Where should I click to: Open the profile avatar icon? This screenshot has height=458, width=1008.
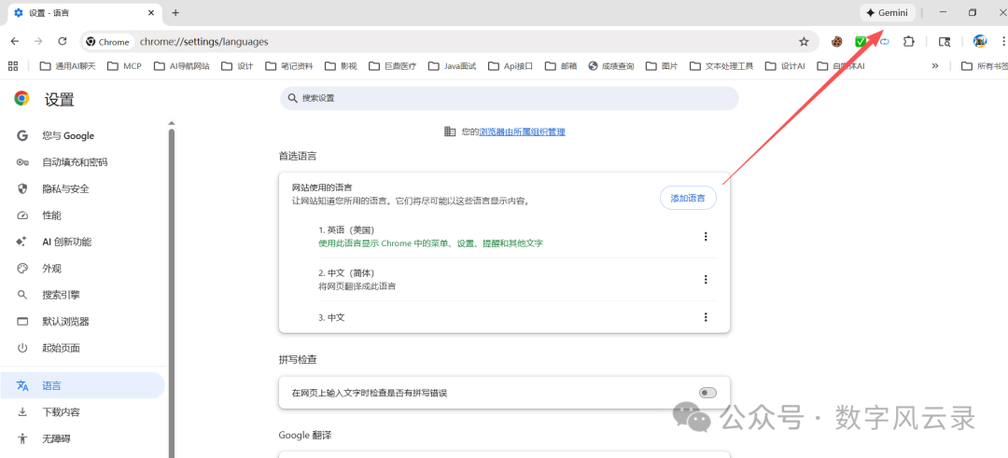coord(980,42)
